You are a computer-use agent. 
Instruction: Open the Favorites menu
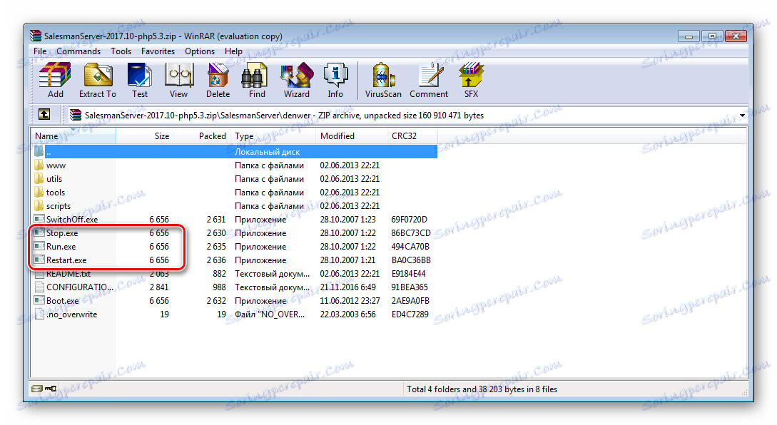pyautogui.click(x=158, y=51)
